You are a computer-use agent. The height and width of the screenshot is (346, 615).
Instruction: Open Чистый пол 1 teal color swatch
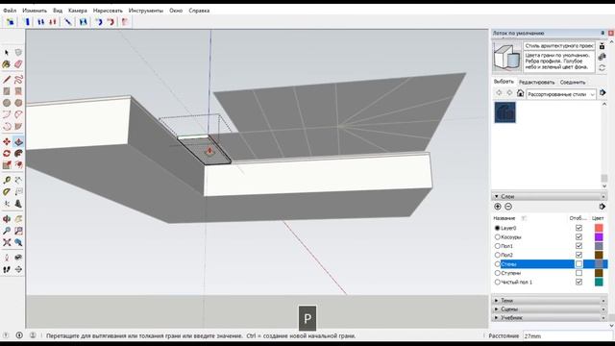pos(599,282)
